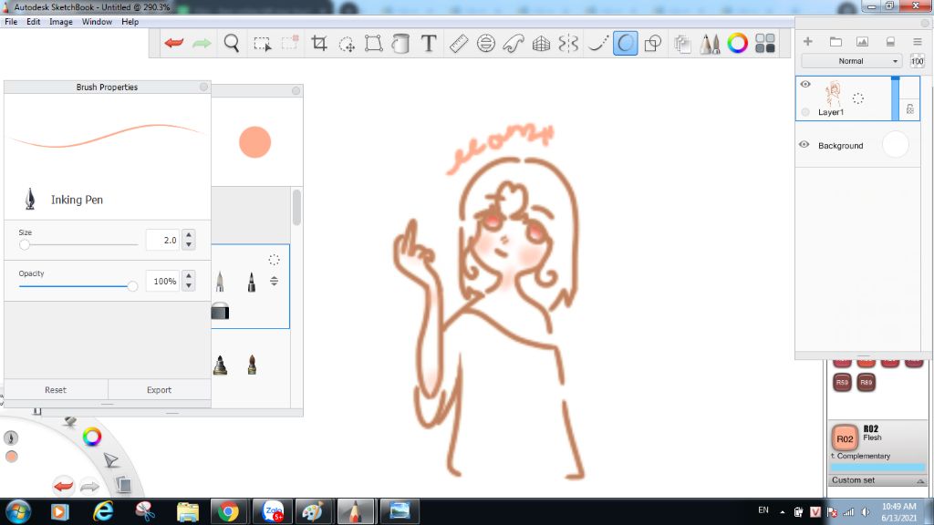This screenshot has height=525, width=934.
Task: Open the Layer Editor from toolbar
Action: (x=682, y=44)
